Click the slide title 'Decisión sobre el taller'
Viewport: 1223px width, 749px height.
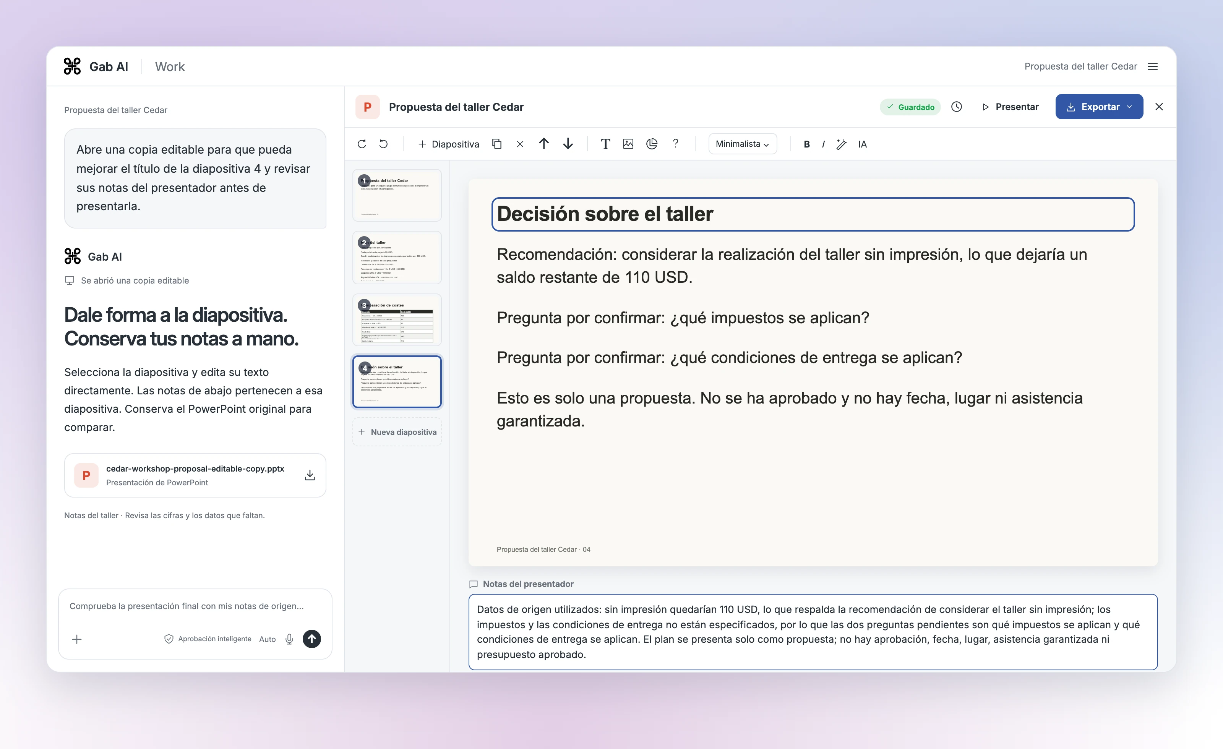pyautogui.click(x=813, y=214)
